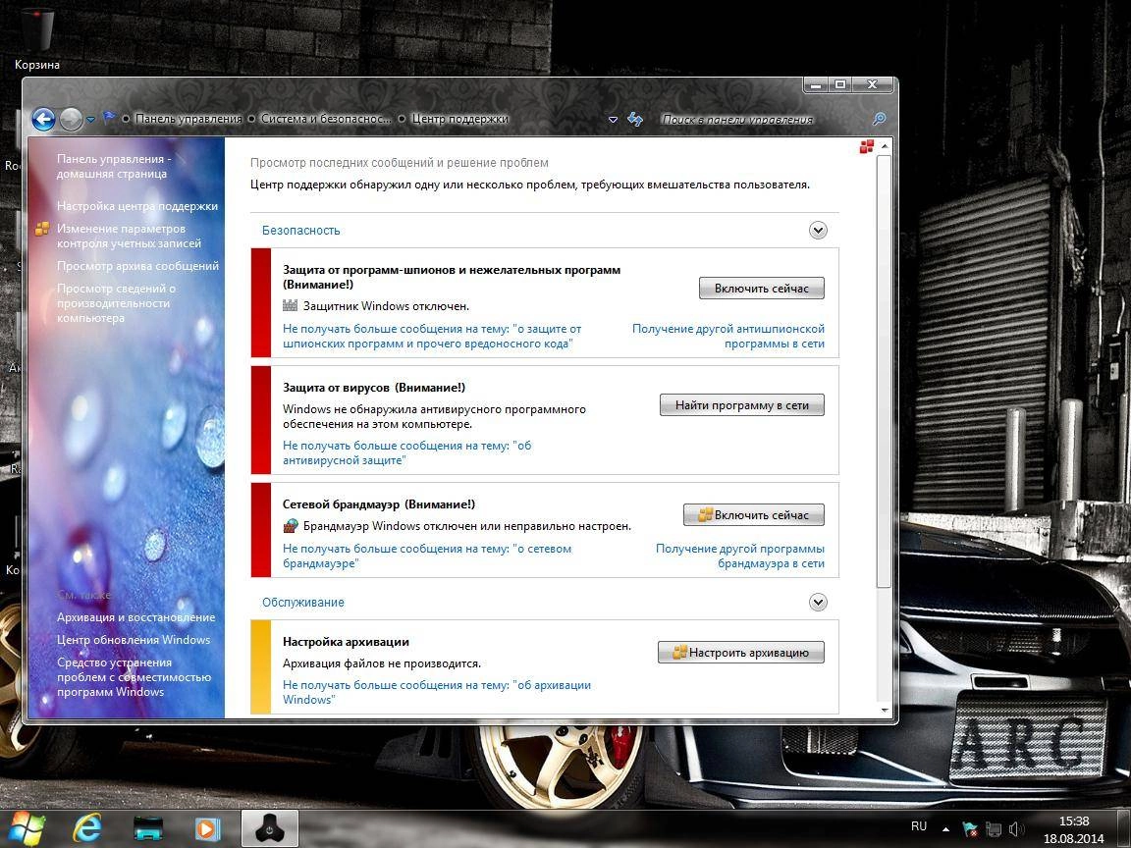Image resolution: width=1131 pixels, height=848 pixels.
Task: Open the printer-like taskbar icon
Action: pos(148,828)
